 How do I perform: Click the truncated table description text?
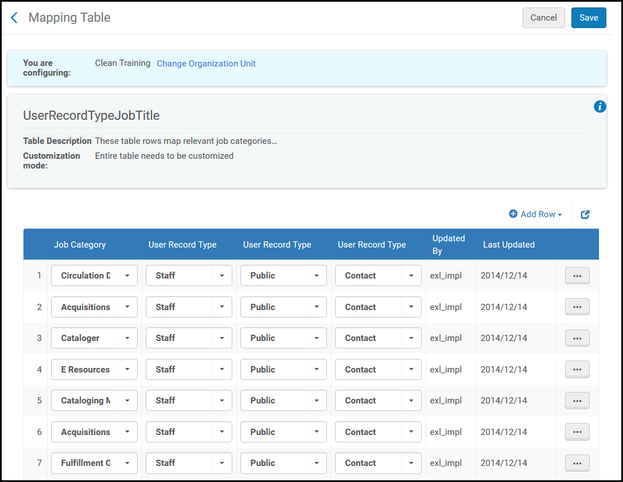coord(186,141)
